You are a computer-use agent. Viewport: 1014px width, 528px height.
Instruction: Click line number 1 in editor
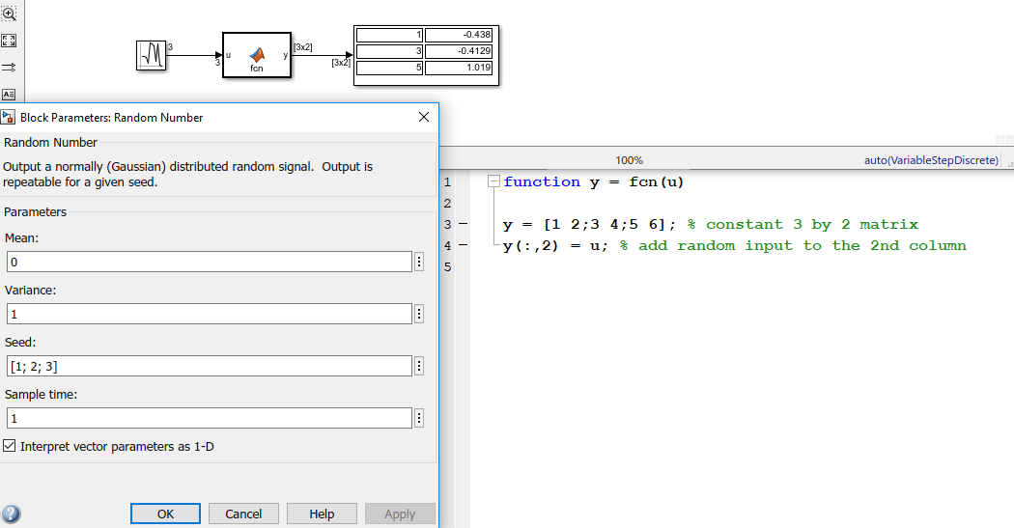(x=447, y=182)
